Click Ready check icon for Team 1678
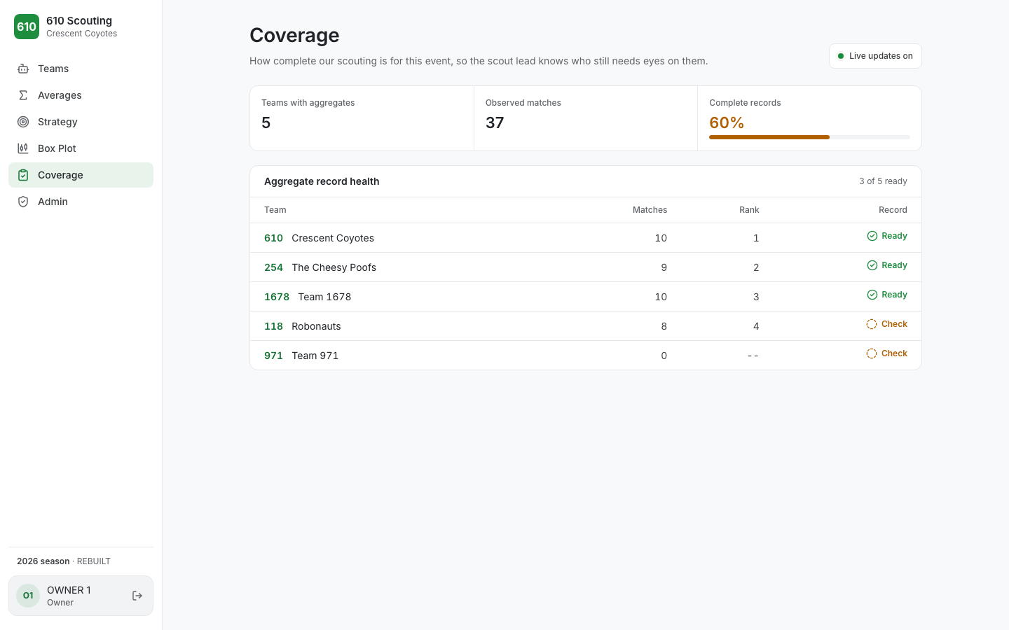Screen dimensions: 1009x630 coord(872,295)
